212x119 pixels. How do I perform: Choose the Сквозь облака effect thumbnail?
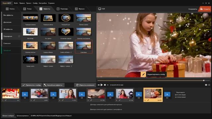point(48,46)
